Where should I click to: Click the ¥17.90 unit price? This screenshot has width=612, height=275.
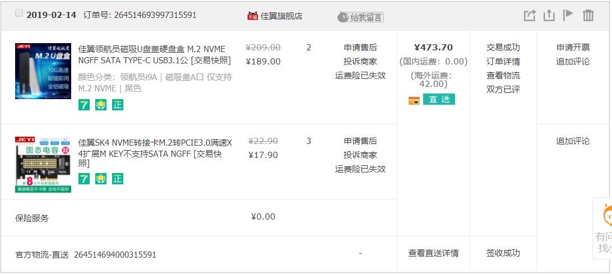[x=263, y=155]
